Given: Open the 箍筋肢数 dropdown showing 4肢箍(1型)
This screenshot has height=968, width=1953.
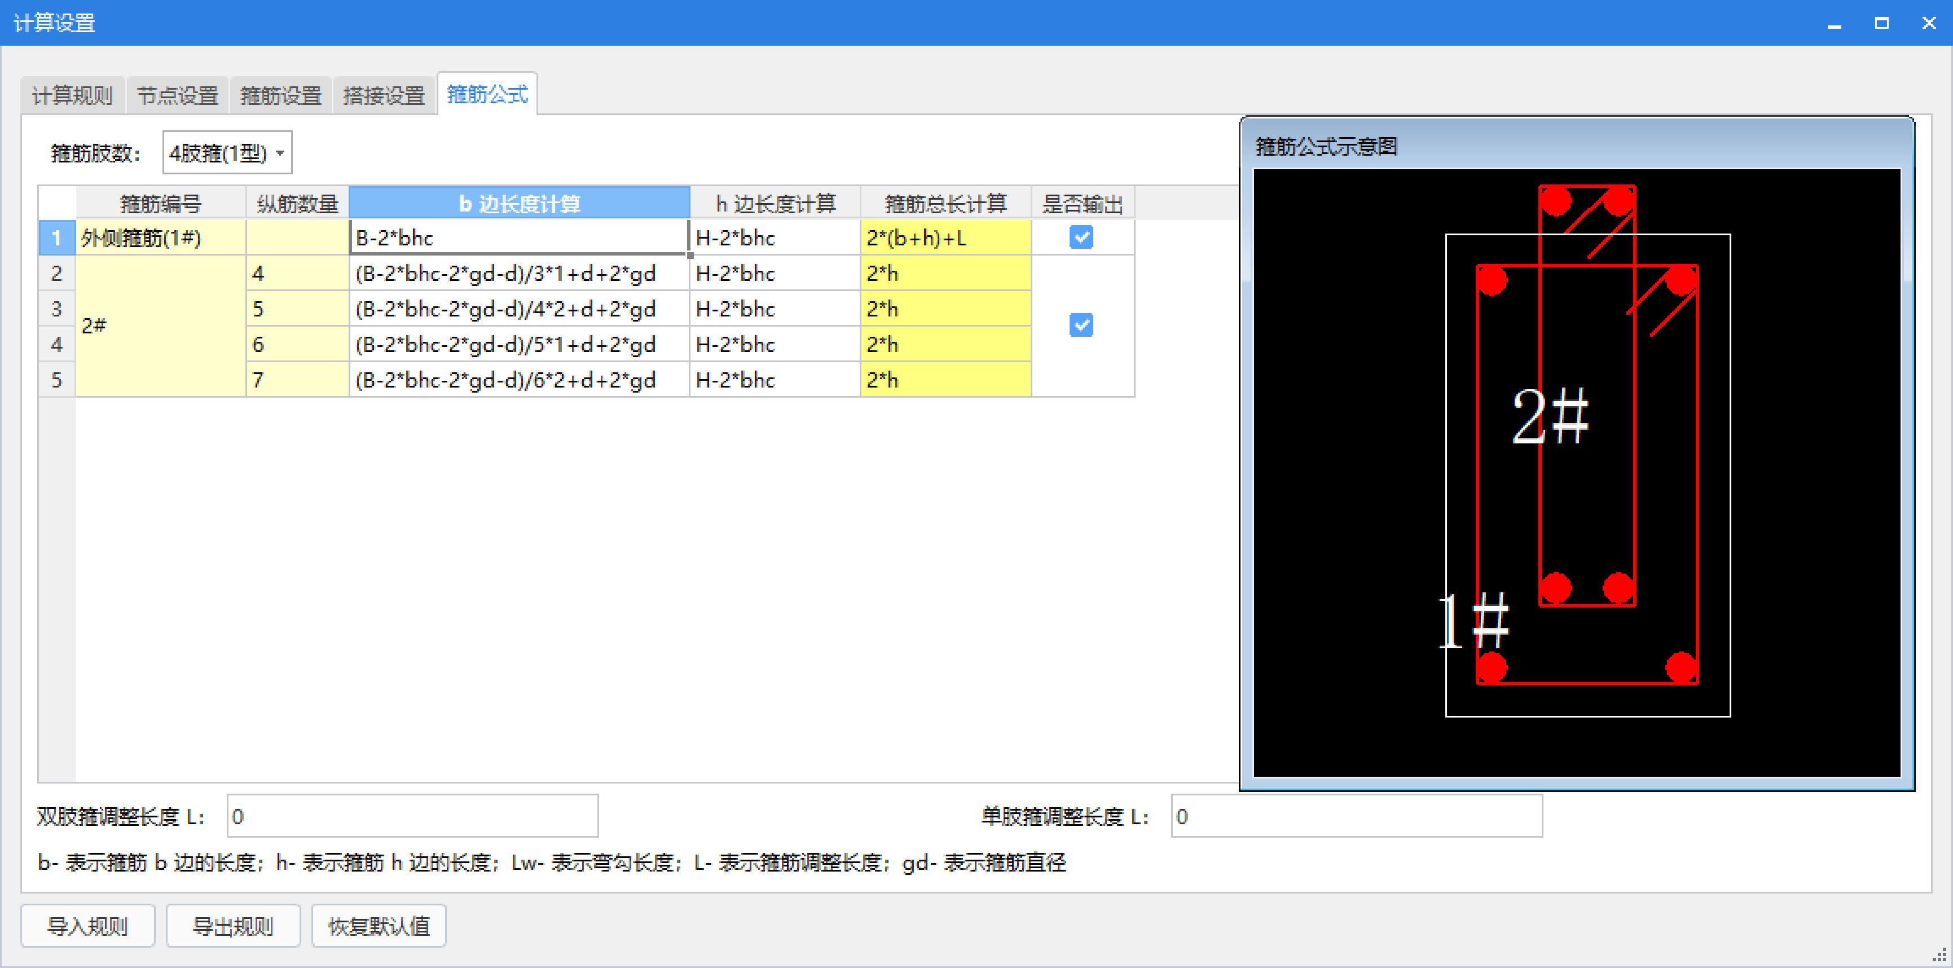Looking at the screenshot, I should pos(227,153).
